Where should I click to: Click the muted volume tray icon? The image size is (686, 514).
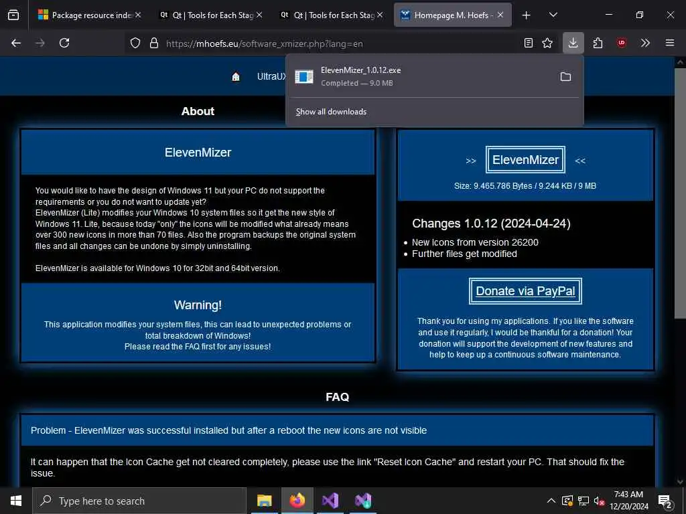(599, 501)
